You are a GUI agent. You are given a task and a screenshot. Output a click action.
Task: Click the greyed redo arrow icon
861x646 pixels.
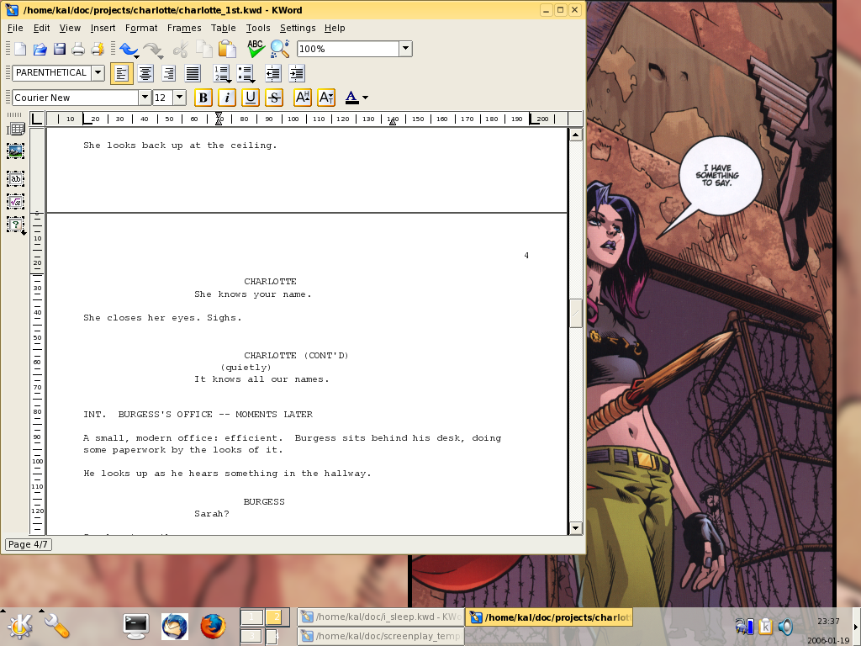click(x=153, y=50)
